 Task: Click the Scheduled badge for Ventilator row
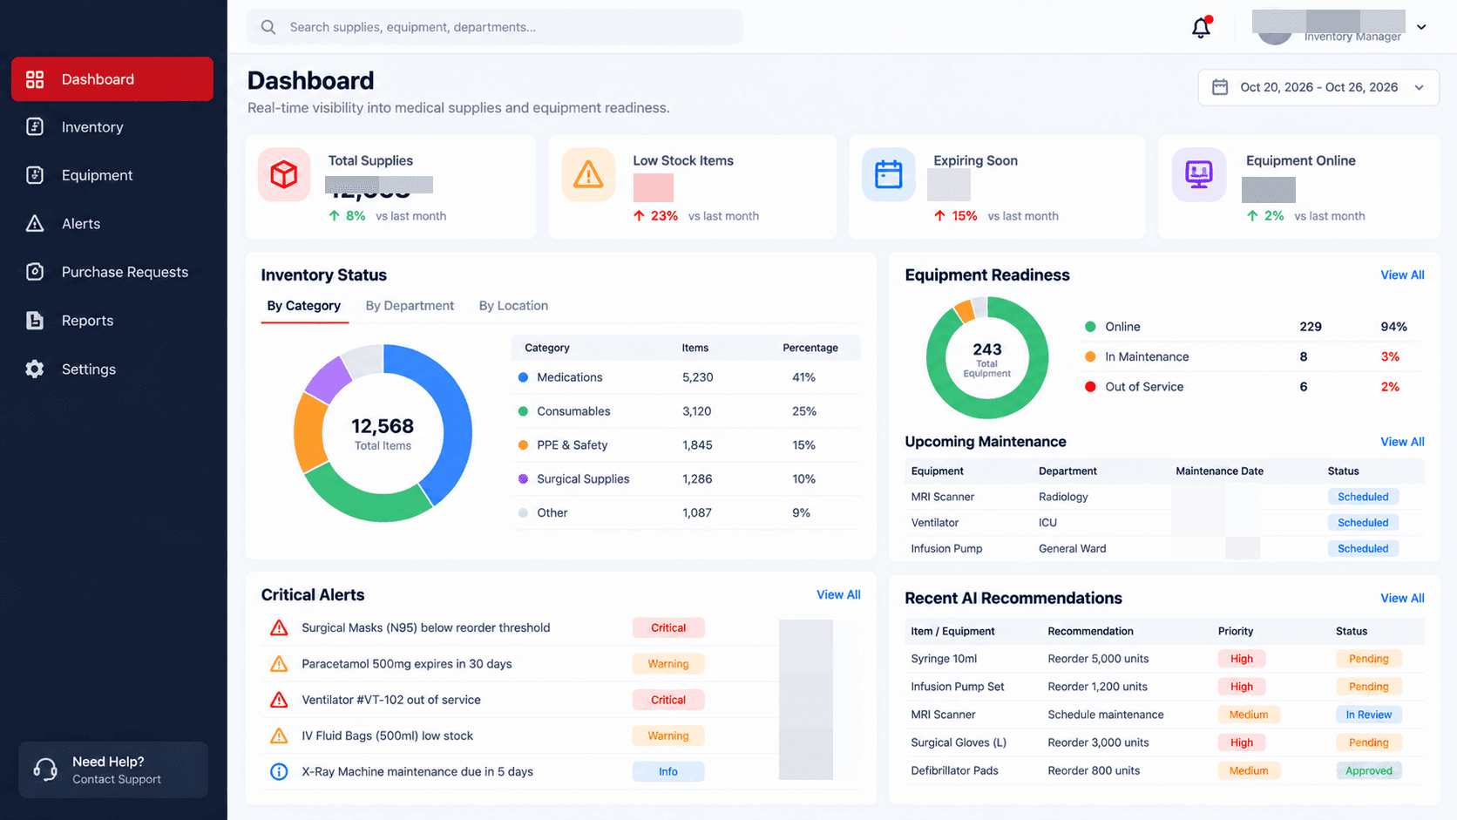(x=1363, y=523)
